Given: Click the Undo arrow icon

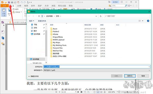Looking at the screenshot, I should 22,2.
